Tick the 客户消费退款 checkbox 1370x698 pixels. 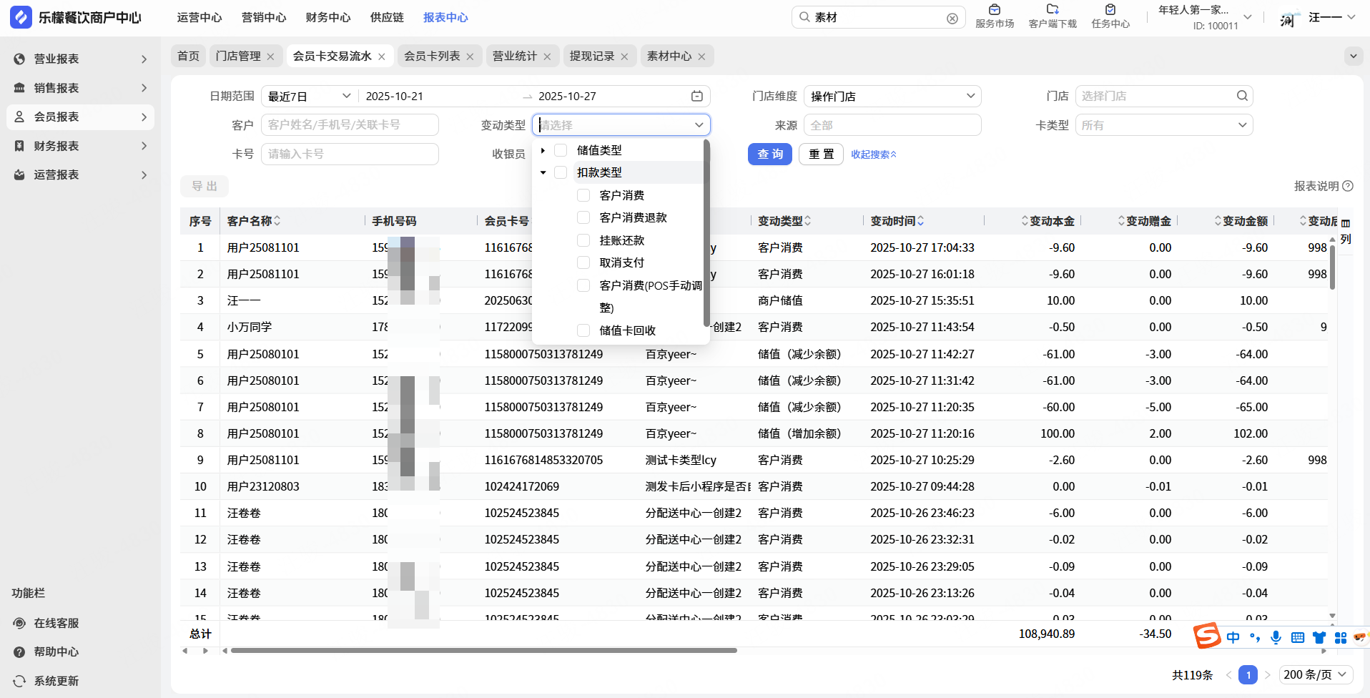click(x=583, y=217)
